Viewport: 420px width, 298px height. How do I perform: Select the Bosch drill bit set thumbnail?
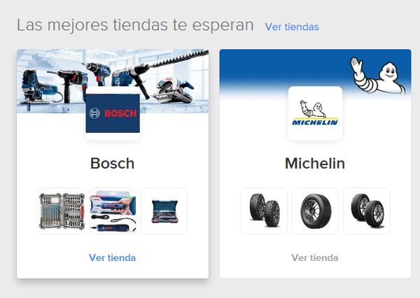62,211
